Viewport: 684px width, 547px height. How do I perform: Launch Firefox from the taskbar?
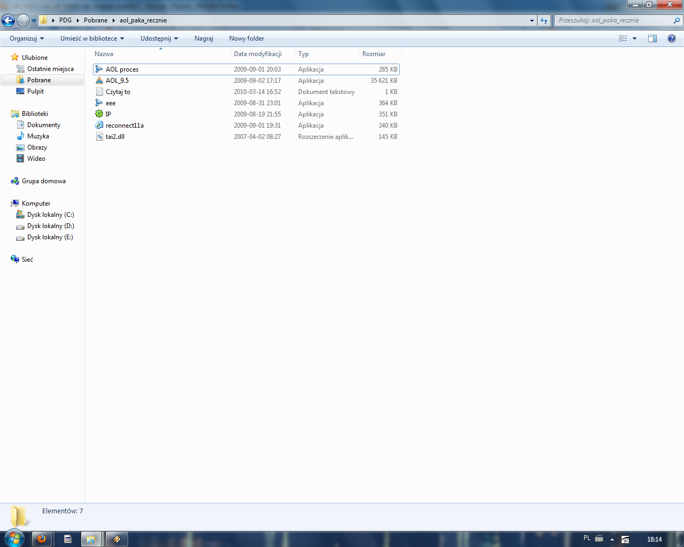(x=42, y=538)
